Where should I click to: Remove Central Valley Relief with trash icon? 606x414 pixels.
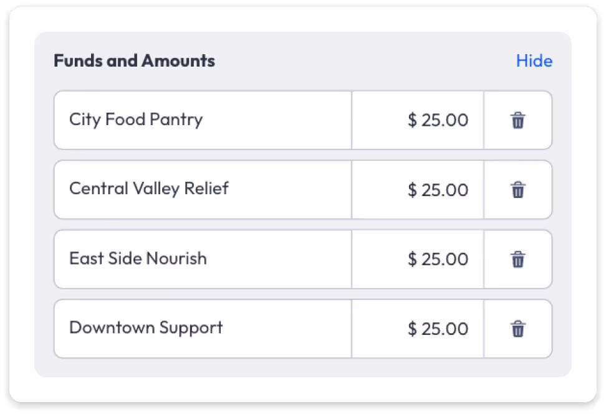517,190
